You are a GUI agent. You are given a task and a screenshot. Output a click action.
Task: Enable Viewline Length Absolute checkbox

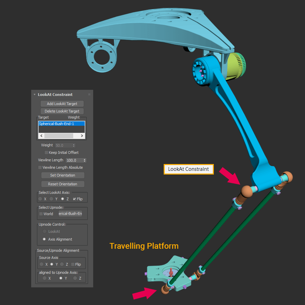click(40, 167)
